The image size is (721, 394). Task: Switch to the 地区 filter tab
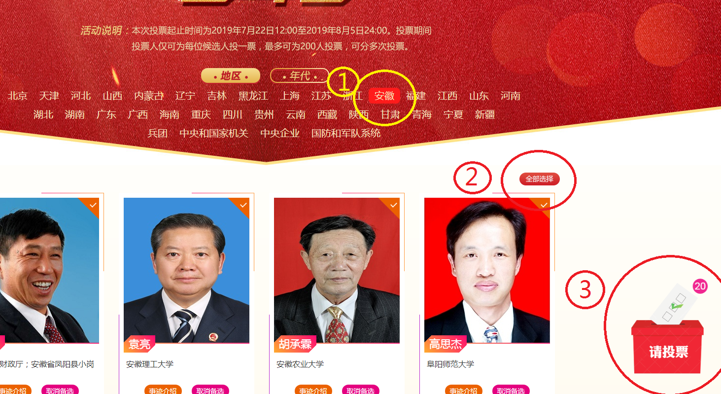[230, 75]
